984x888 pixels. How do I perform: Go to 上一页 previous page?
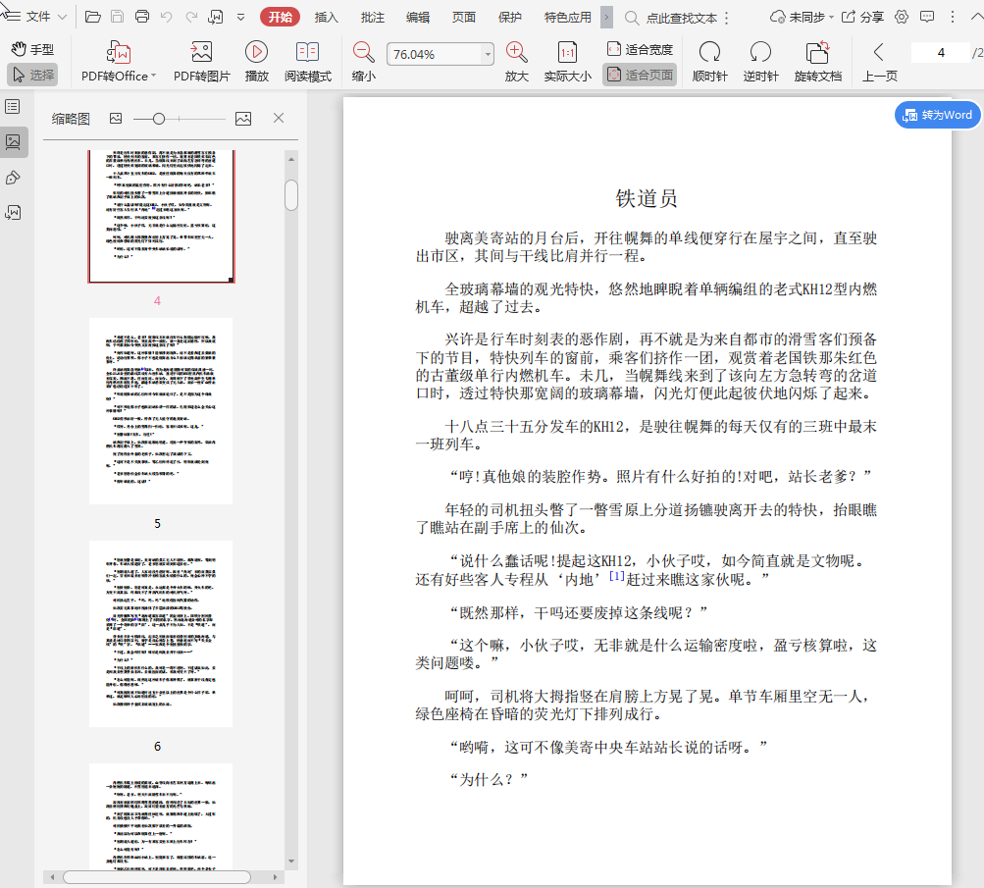(x=879, y=62)
